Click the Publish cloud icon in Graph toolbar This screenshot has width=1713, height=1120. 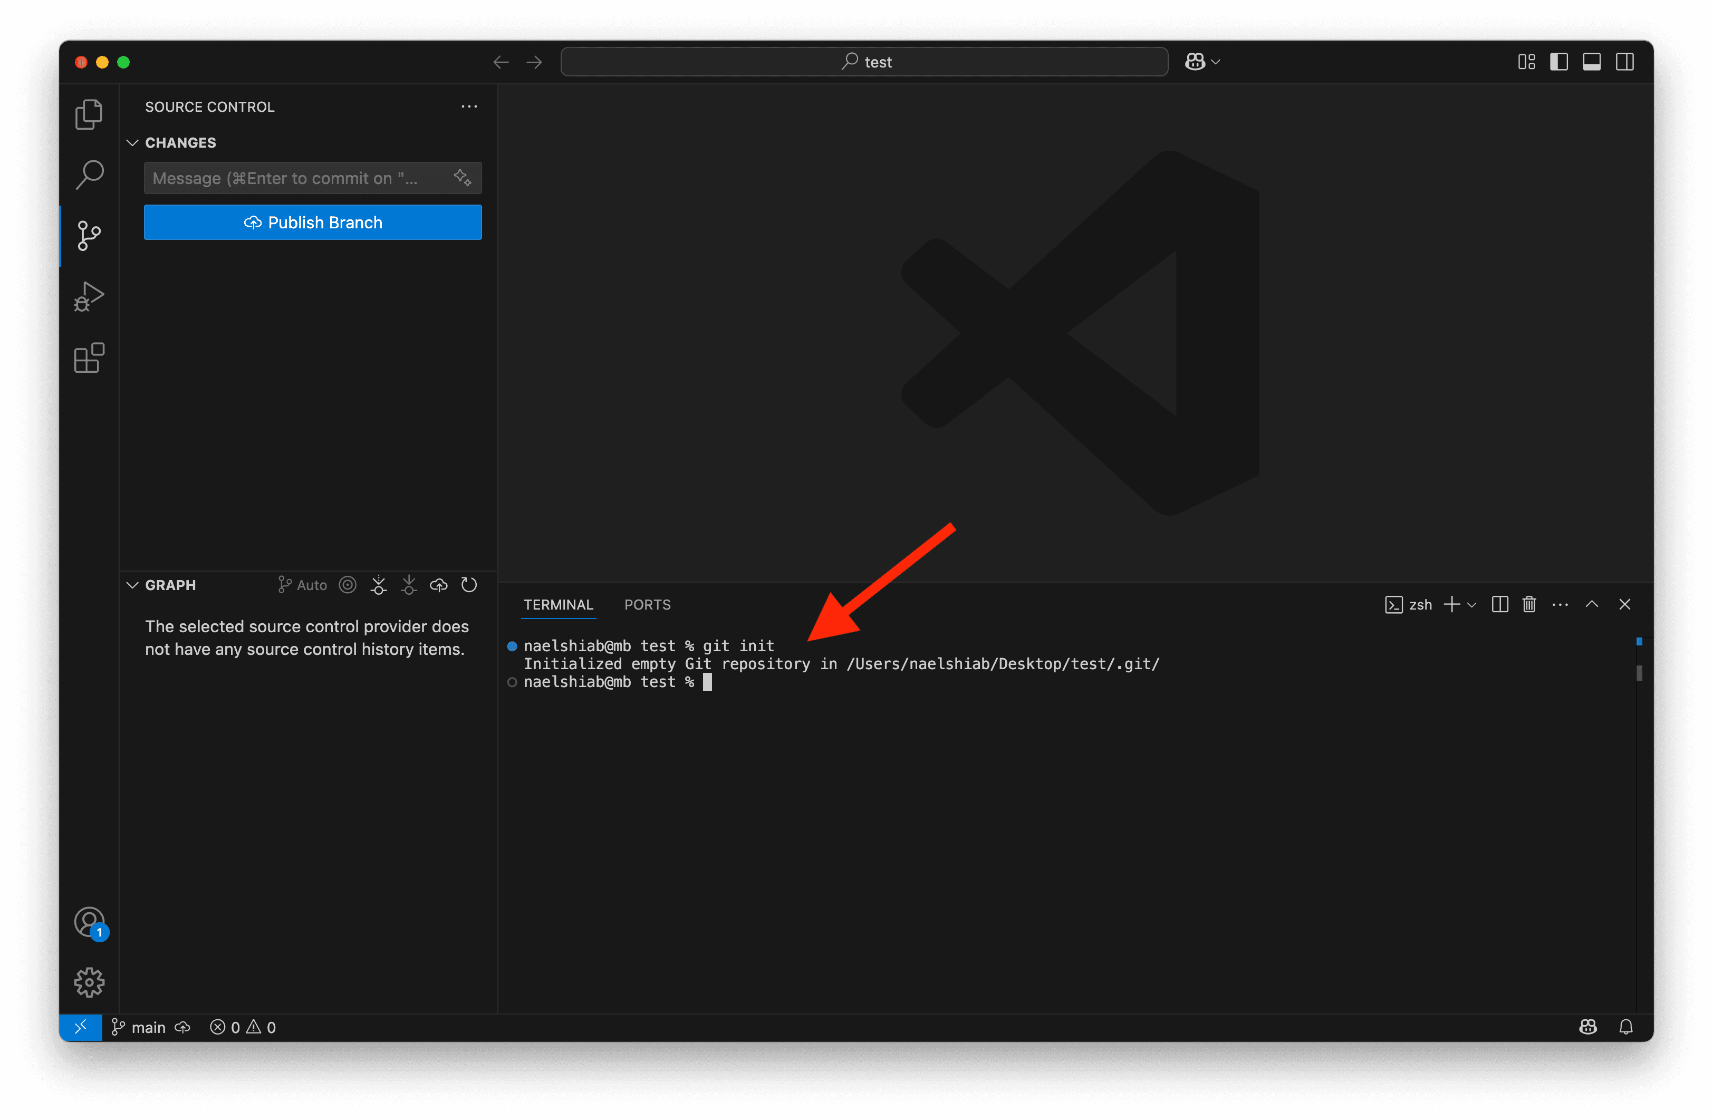click(x=439, y=585)
